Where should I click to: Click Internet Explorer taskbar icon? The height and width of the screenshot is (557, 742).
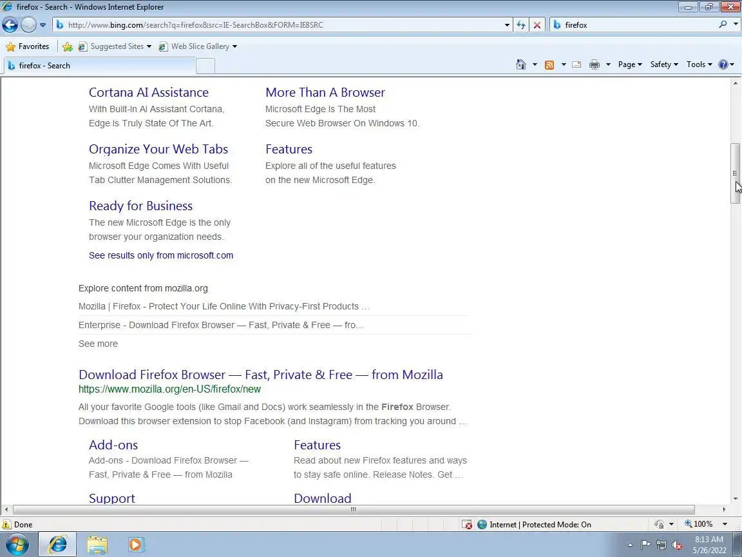tap(57, 544)
